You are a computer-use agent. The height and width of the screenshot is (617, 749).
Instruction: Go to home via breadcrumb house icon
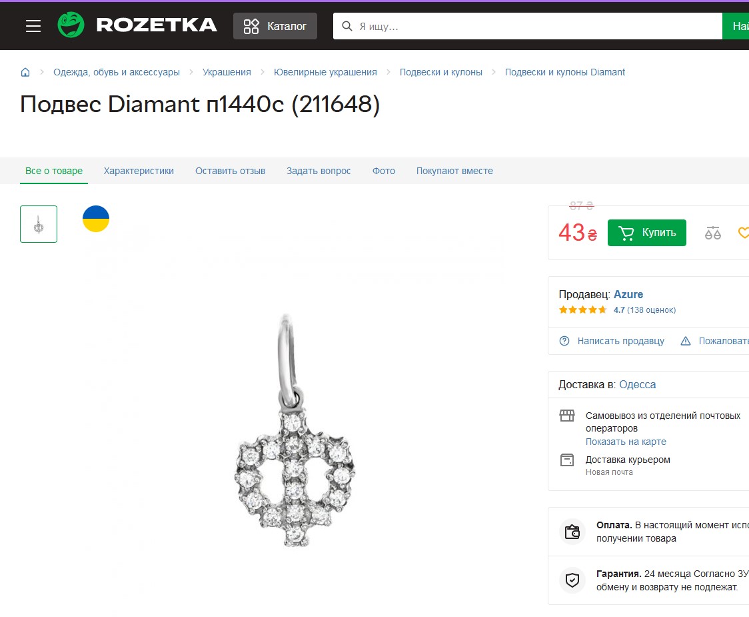tap(26, 72)
